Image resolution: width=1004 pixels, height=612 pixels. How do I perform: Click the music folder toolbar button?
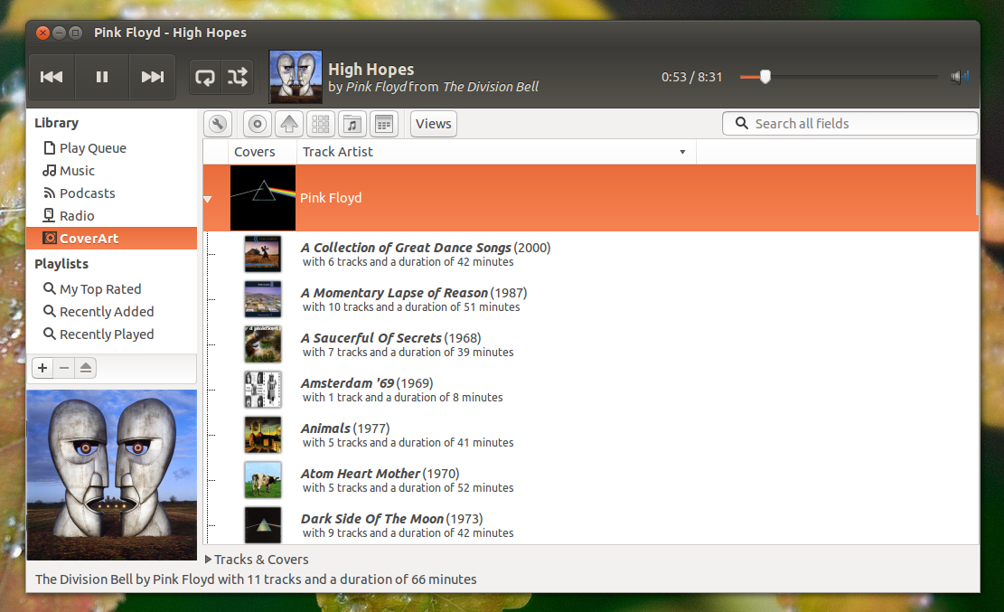pyautogui.click(x=352, y=124)
